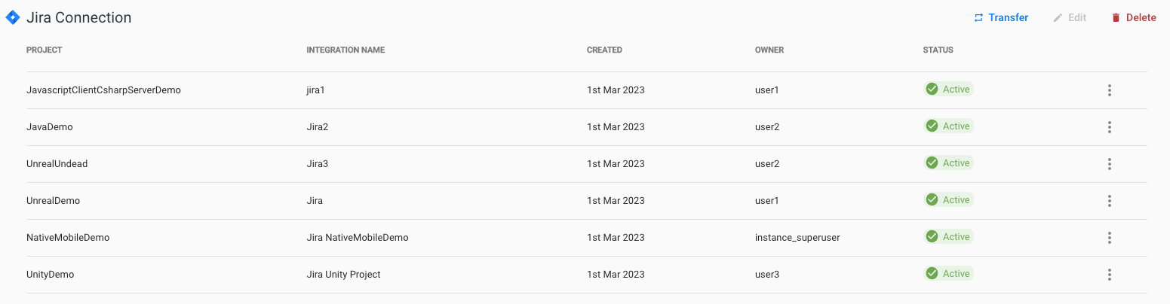Sort by the Owner column header
This screenshot has width=1170, height=304.
coord(769,50)
